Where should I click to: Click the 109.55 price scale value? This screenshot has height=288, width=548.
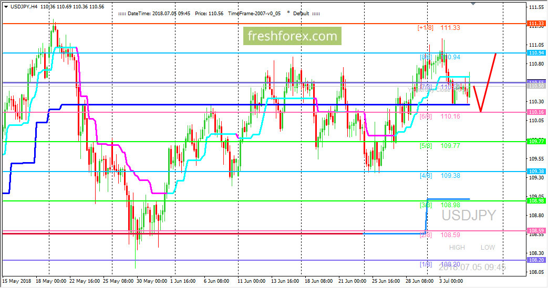coord(536,158)
